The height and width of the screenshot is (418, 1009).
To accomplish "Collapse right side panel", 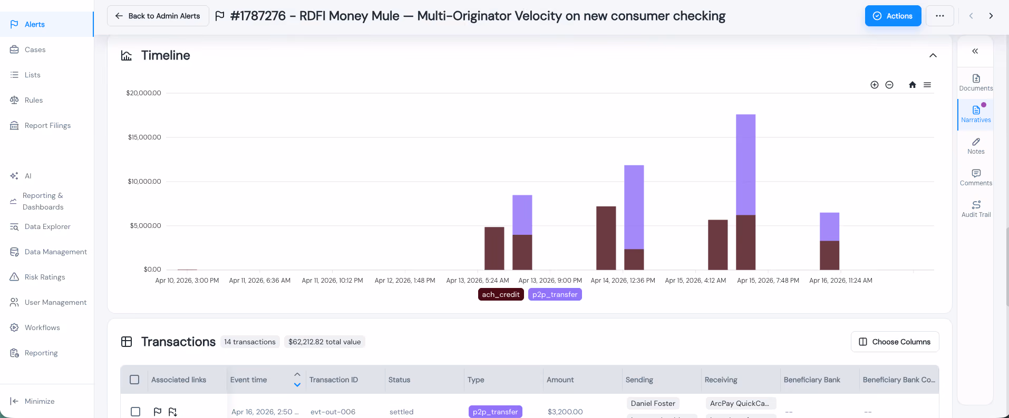I will pyautogui.click(x=975, y=51).
